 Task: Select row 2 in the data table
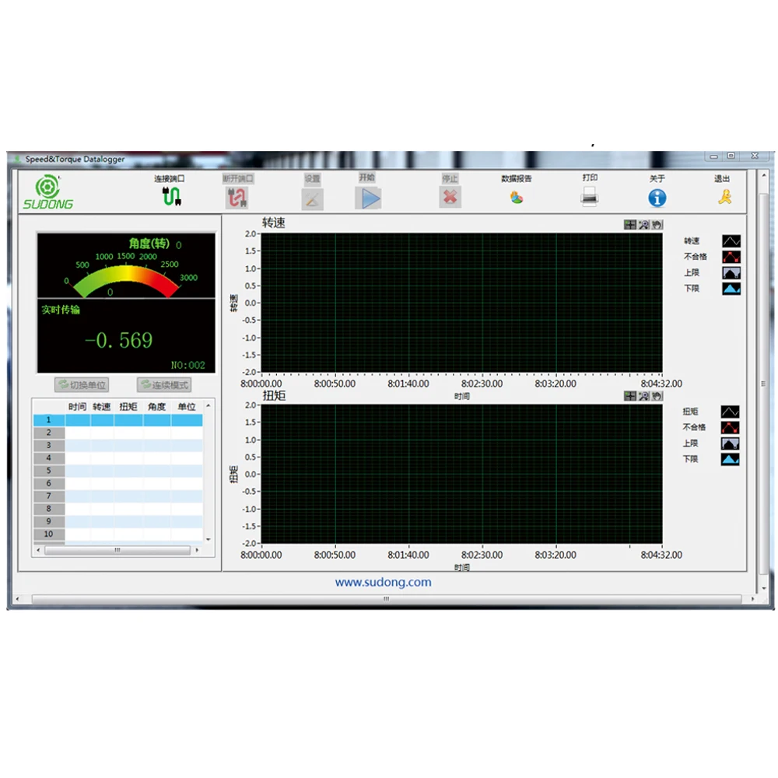click(118, 433)
